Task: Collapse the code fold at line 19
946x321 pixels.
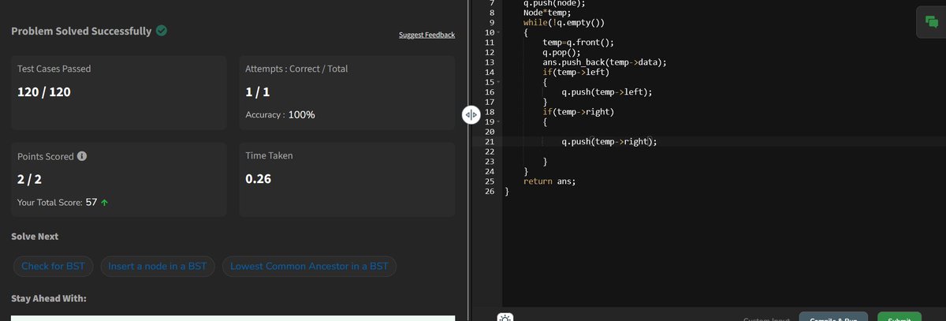Action: [498, 122]
